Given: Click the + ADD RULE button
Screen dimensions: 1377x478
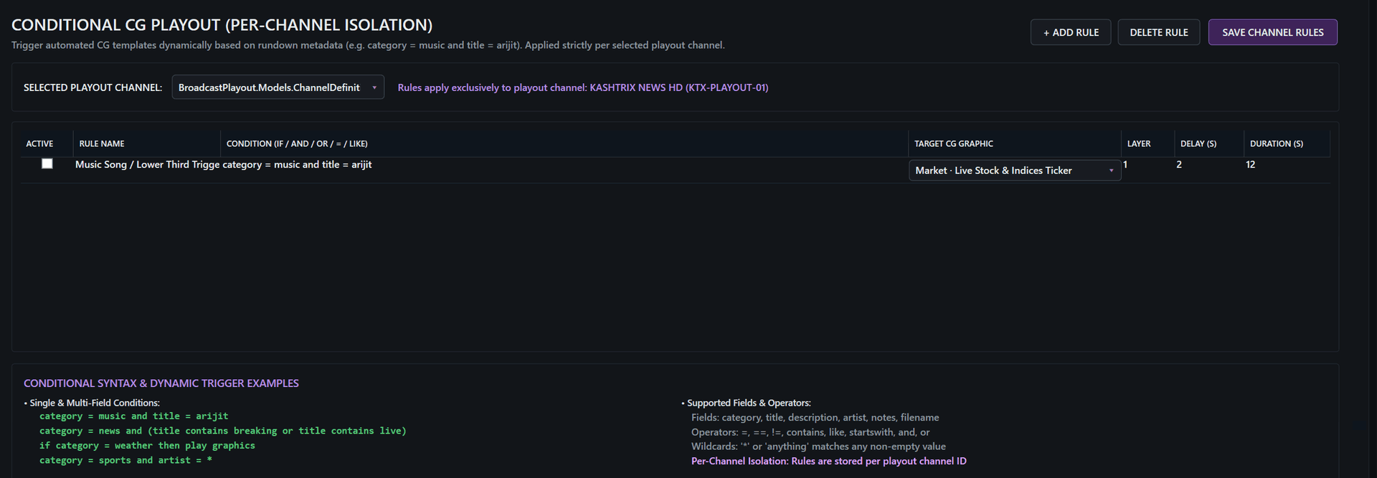Looking at the screenshot, I should (x=1070, y=32).
